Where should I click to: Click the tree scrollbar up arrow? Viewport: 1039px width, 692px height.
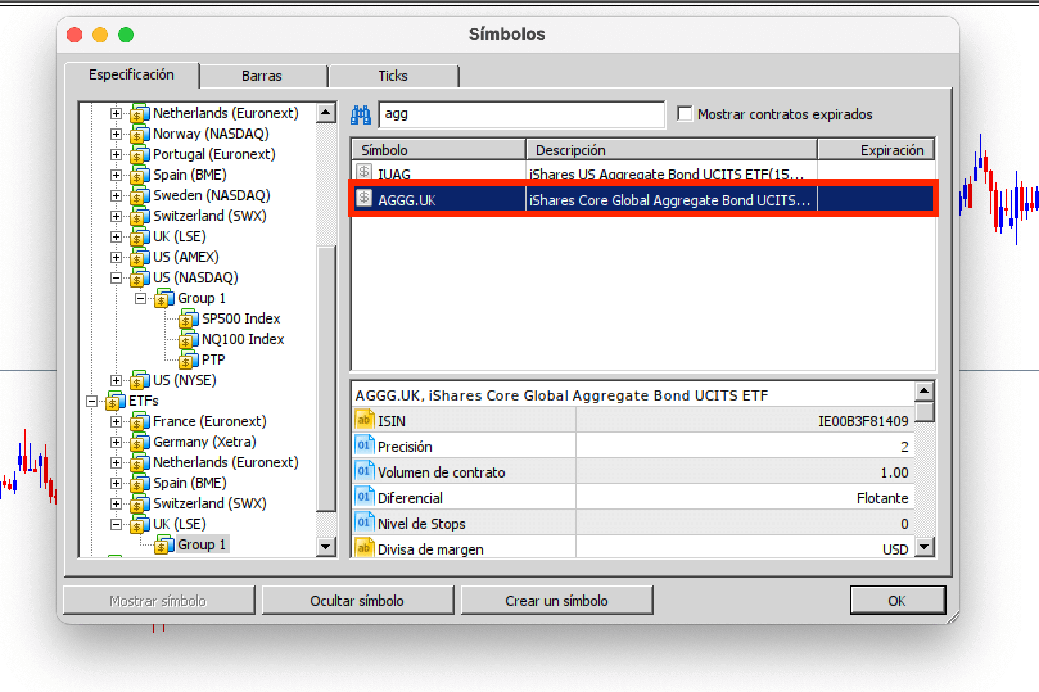(326, 112)
